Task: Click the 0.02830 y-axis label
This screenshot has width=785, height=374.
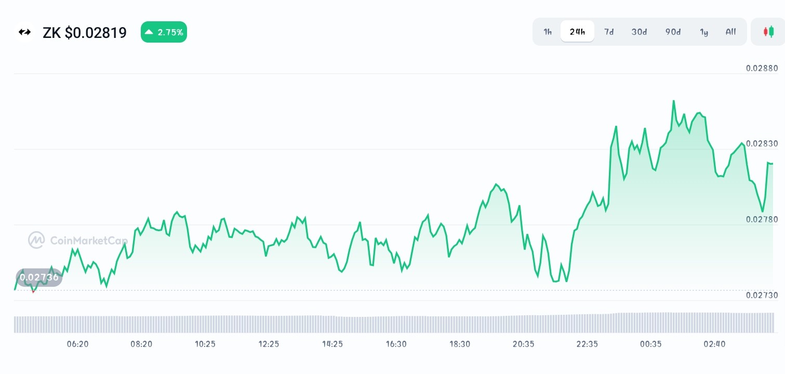Action: coord(762,143)
